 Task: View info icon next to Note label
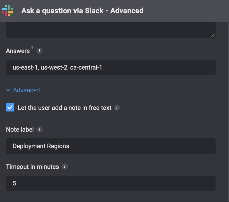(x=40, y=129)
